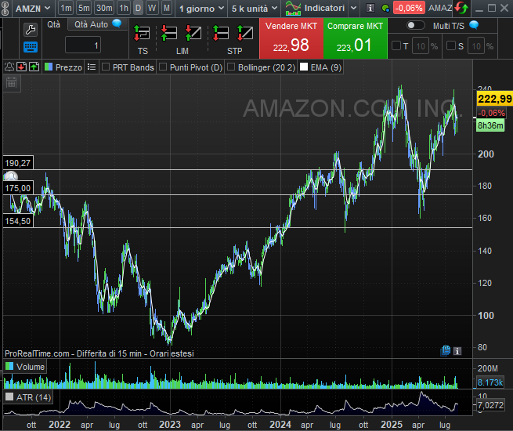Switch to the Qtà tab
Viewport: 513px width, 431px height.
tap(54, 24)
